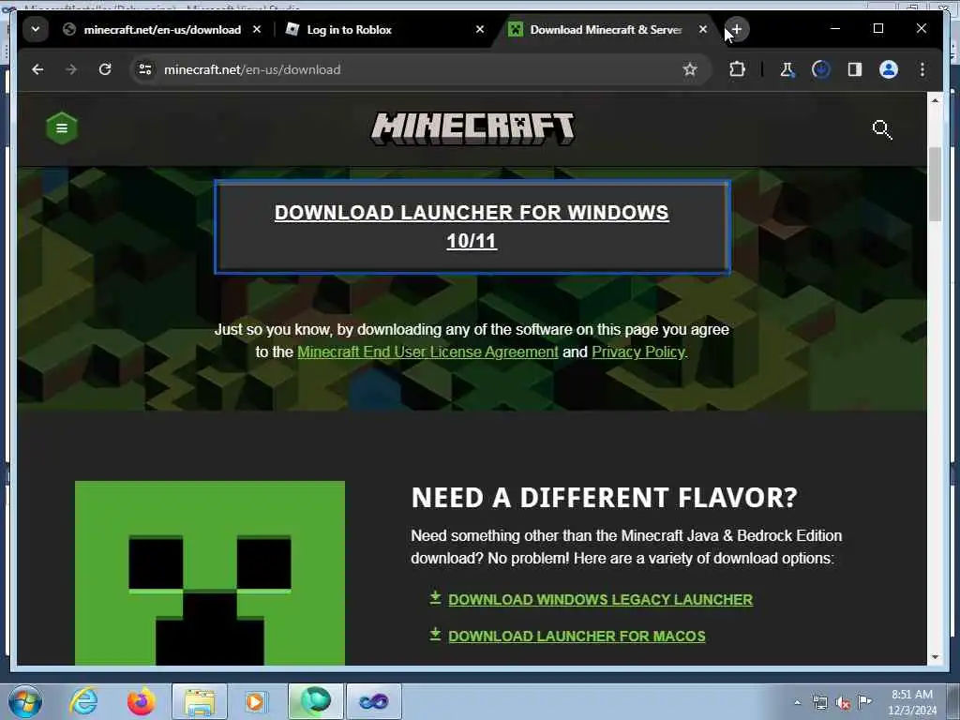Toggle the browser side panel icon
Image resolution: width=960 pixels, height=720 pixels.
pos(855,69)
